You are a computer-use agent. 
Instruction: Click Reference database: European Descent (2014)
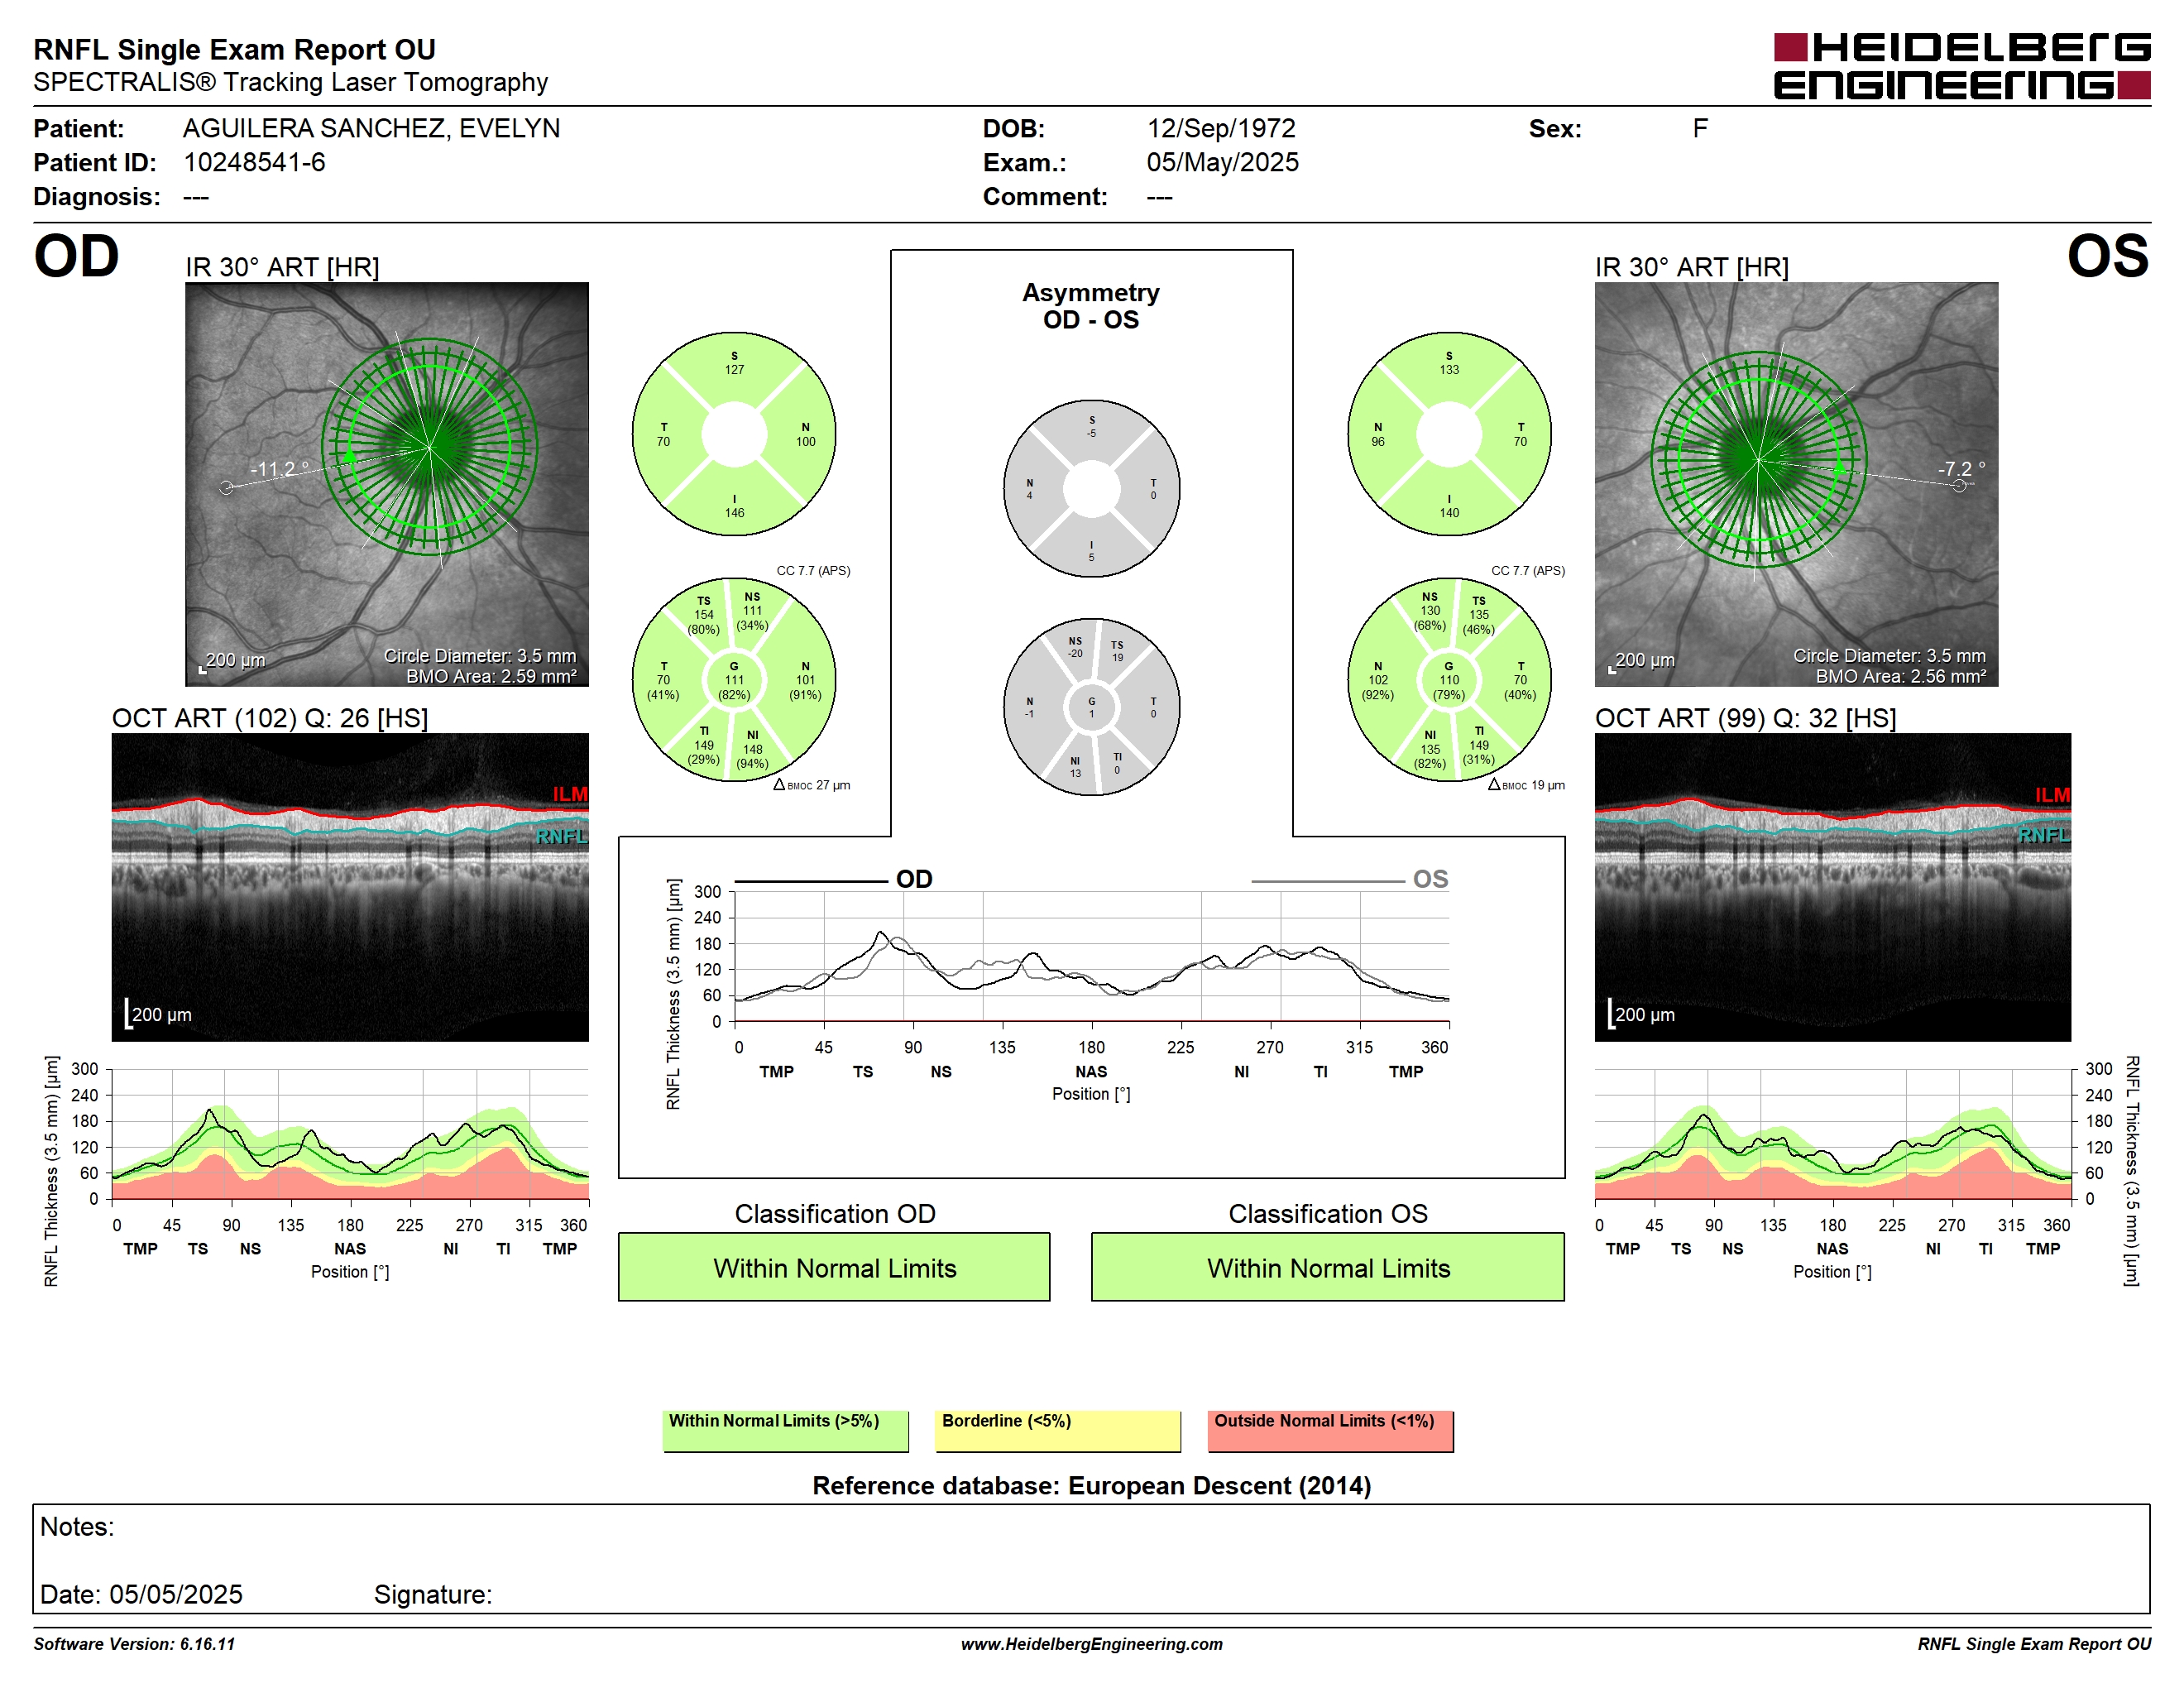1091,1485
